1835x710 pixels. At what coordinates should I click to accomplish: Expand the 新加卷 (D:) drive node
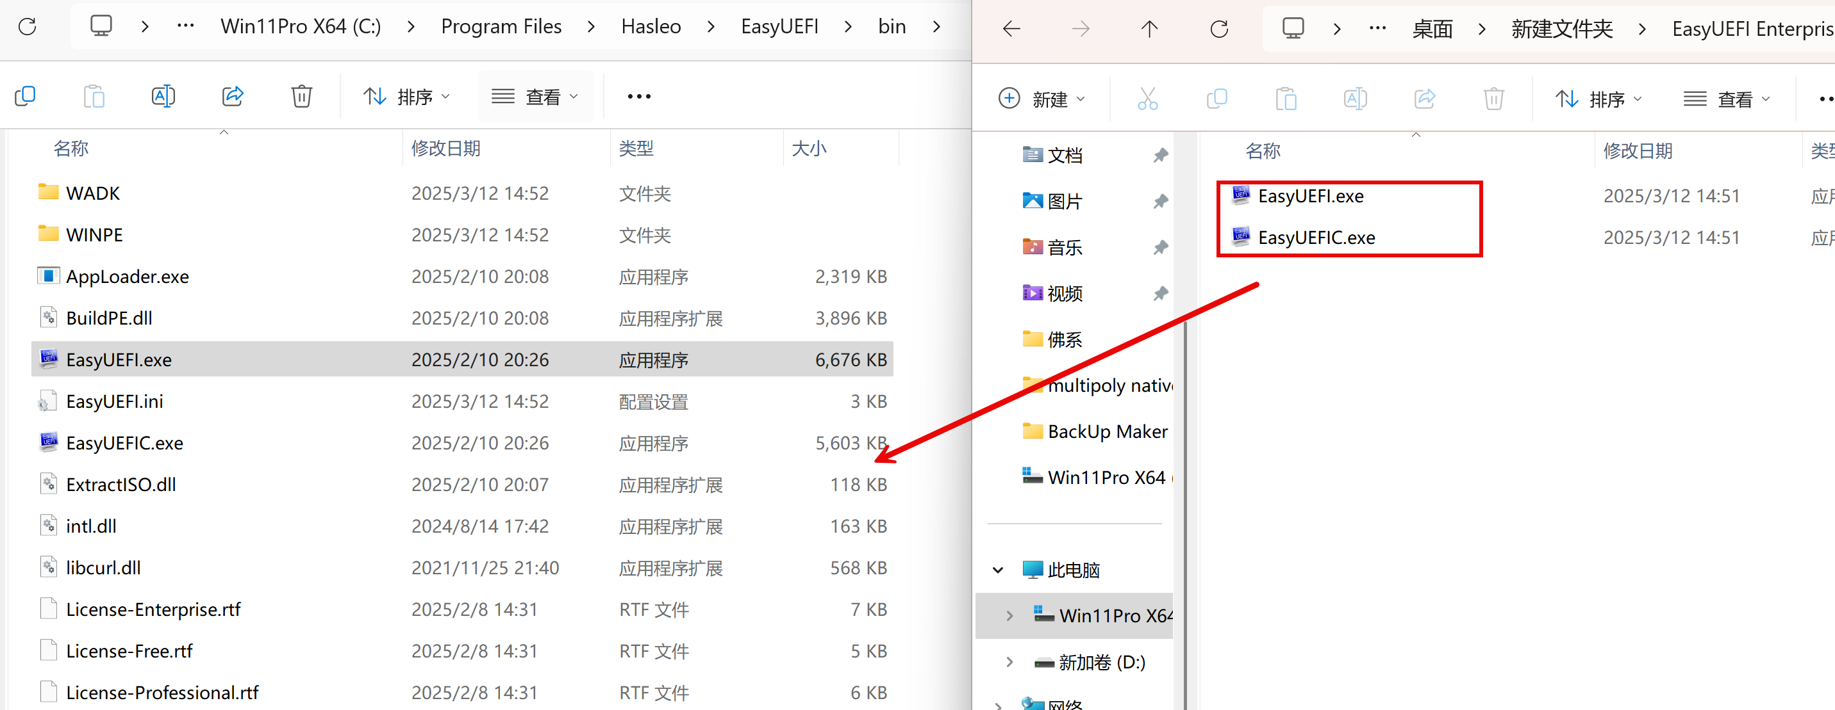[x=1009, y=661]
